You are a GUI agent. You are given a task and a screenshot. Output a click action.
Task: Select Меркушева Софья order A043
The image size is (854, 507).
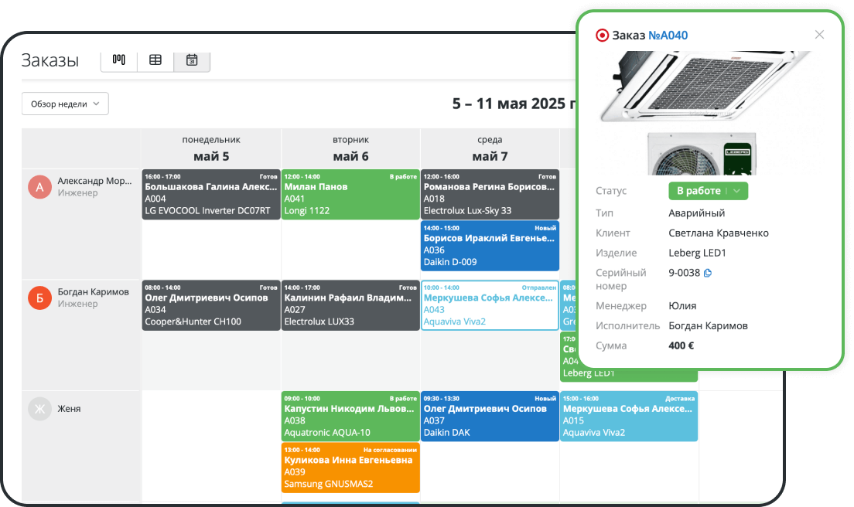tap(489, 305)
